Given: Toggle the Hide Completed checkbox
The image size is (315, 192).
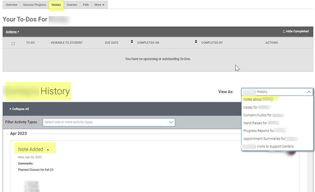Looking at the screenshot, I should point(284,32).
